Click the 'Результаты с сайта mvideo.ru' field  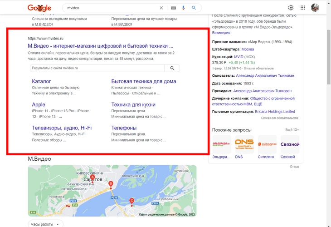[x=97, y=68]
